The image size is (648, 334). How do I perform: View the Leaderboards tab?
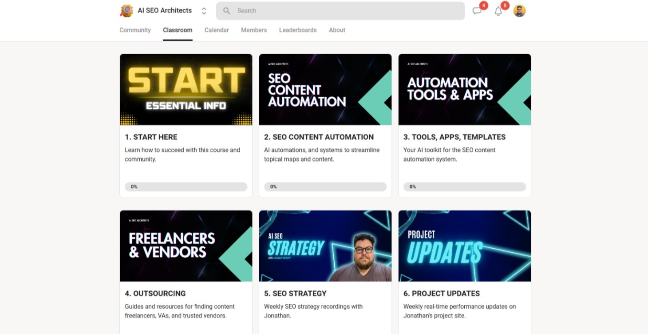click(x=298, y=30)
